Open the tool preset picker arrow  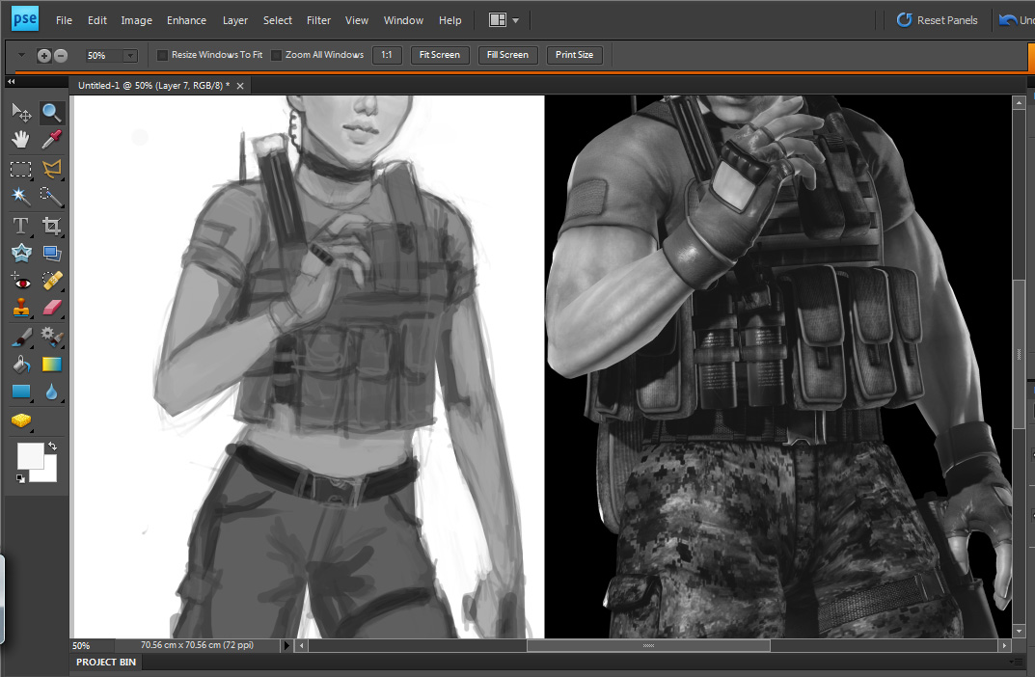pyautogui.click(x=21, y=55)
